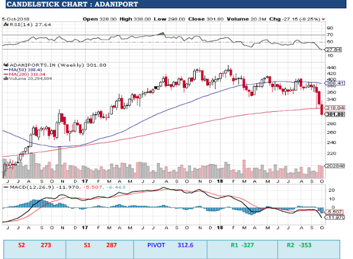Viewport: 353px width, 259px height.
Task: Click the R1 -327 resistance cell
Action: point(242,249)
